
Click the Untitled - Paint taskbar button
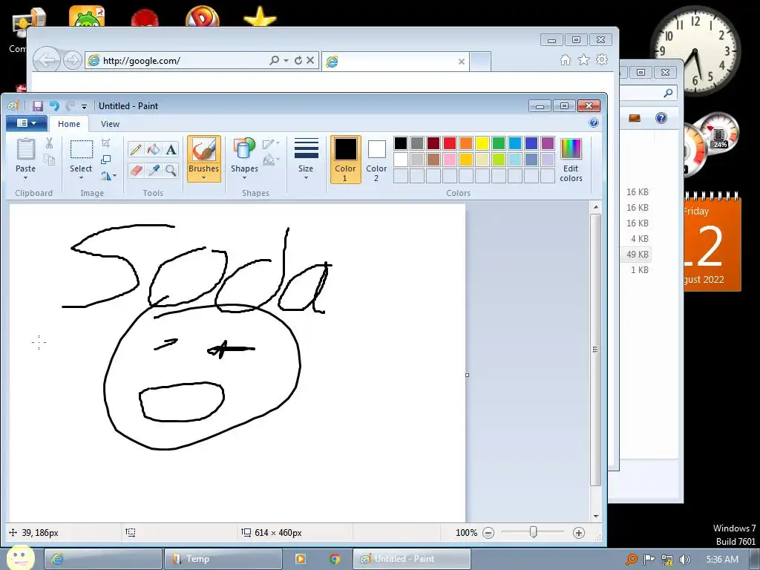tap(411, 559)
